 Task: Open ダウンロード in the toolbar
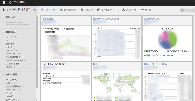pyautogui.click(x=131, y=10)
